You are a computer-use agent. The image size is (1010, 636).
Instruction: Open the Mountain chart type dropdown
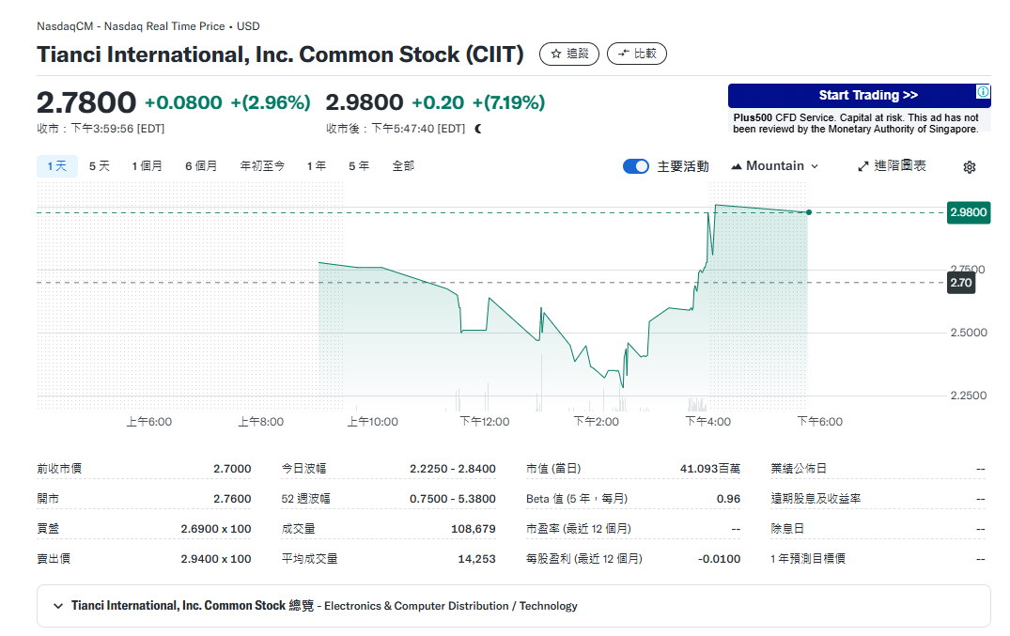click(775, 166)
